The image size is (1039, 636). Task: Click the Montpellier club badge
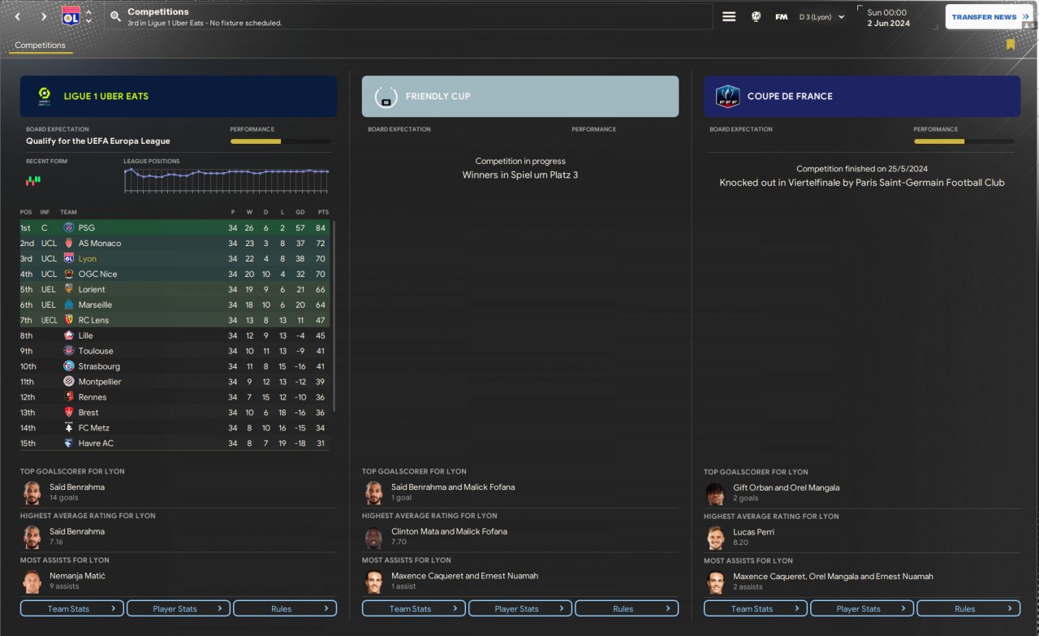point(69,382)
